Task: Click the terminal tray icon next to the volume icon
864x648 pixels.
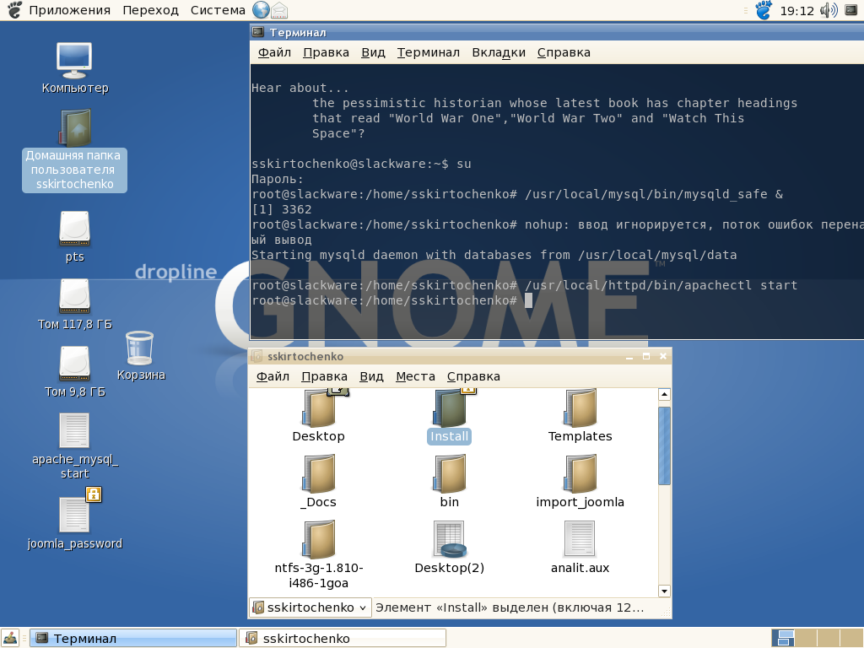Action: [850, 10]
